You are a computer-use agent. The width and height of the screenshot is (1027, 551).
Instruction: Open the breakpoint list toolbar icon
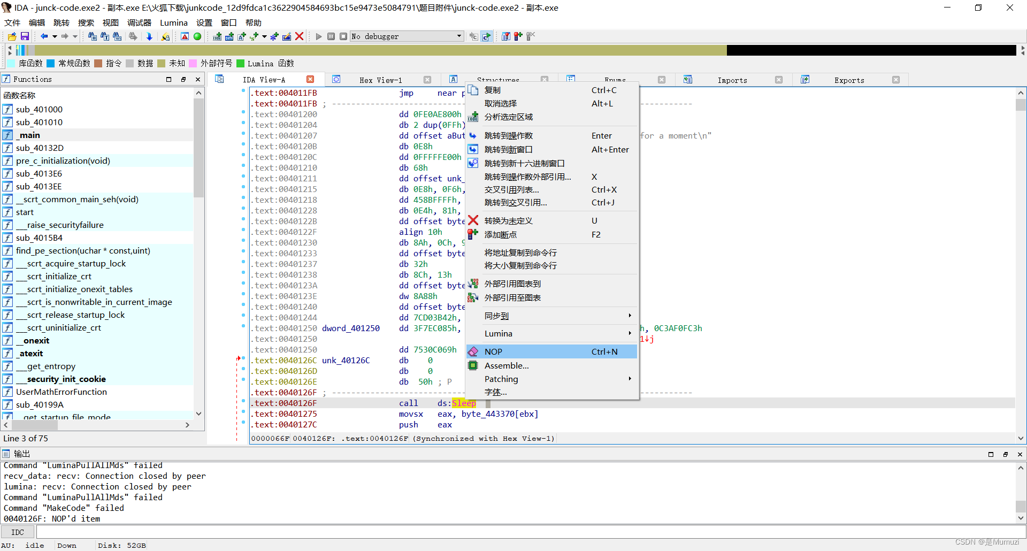point(505,36)
